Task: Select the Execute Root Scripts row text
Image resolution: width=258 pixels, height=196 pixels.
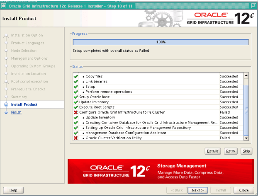Action: coord(97,107)
